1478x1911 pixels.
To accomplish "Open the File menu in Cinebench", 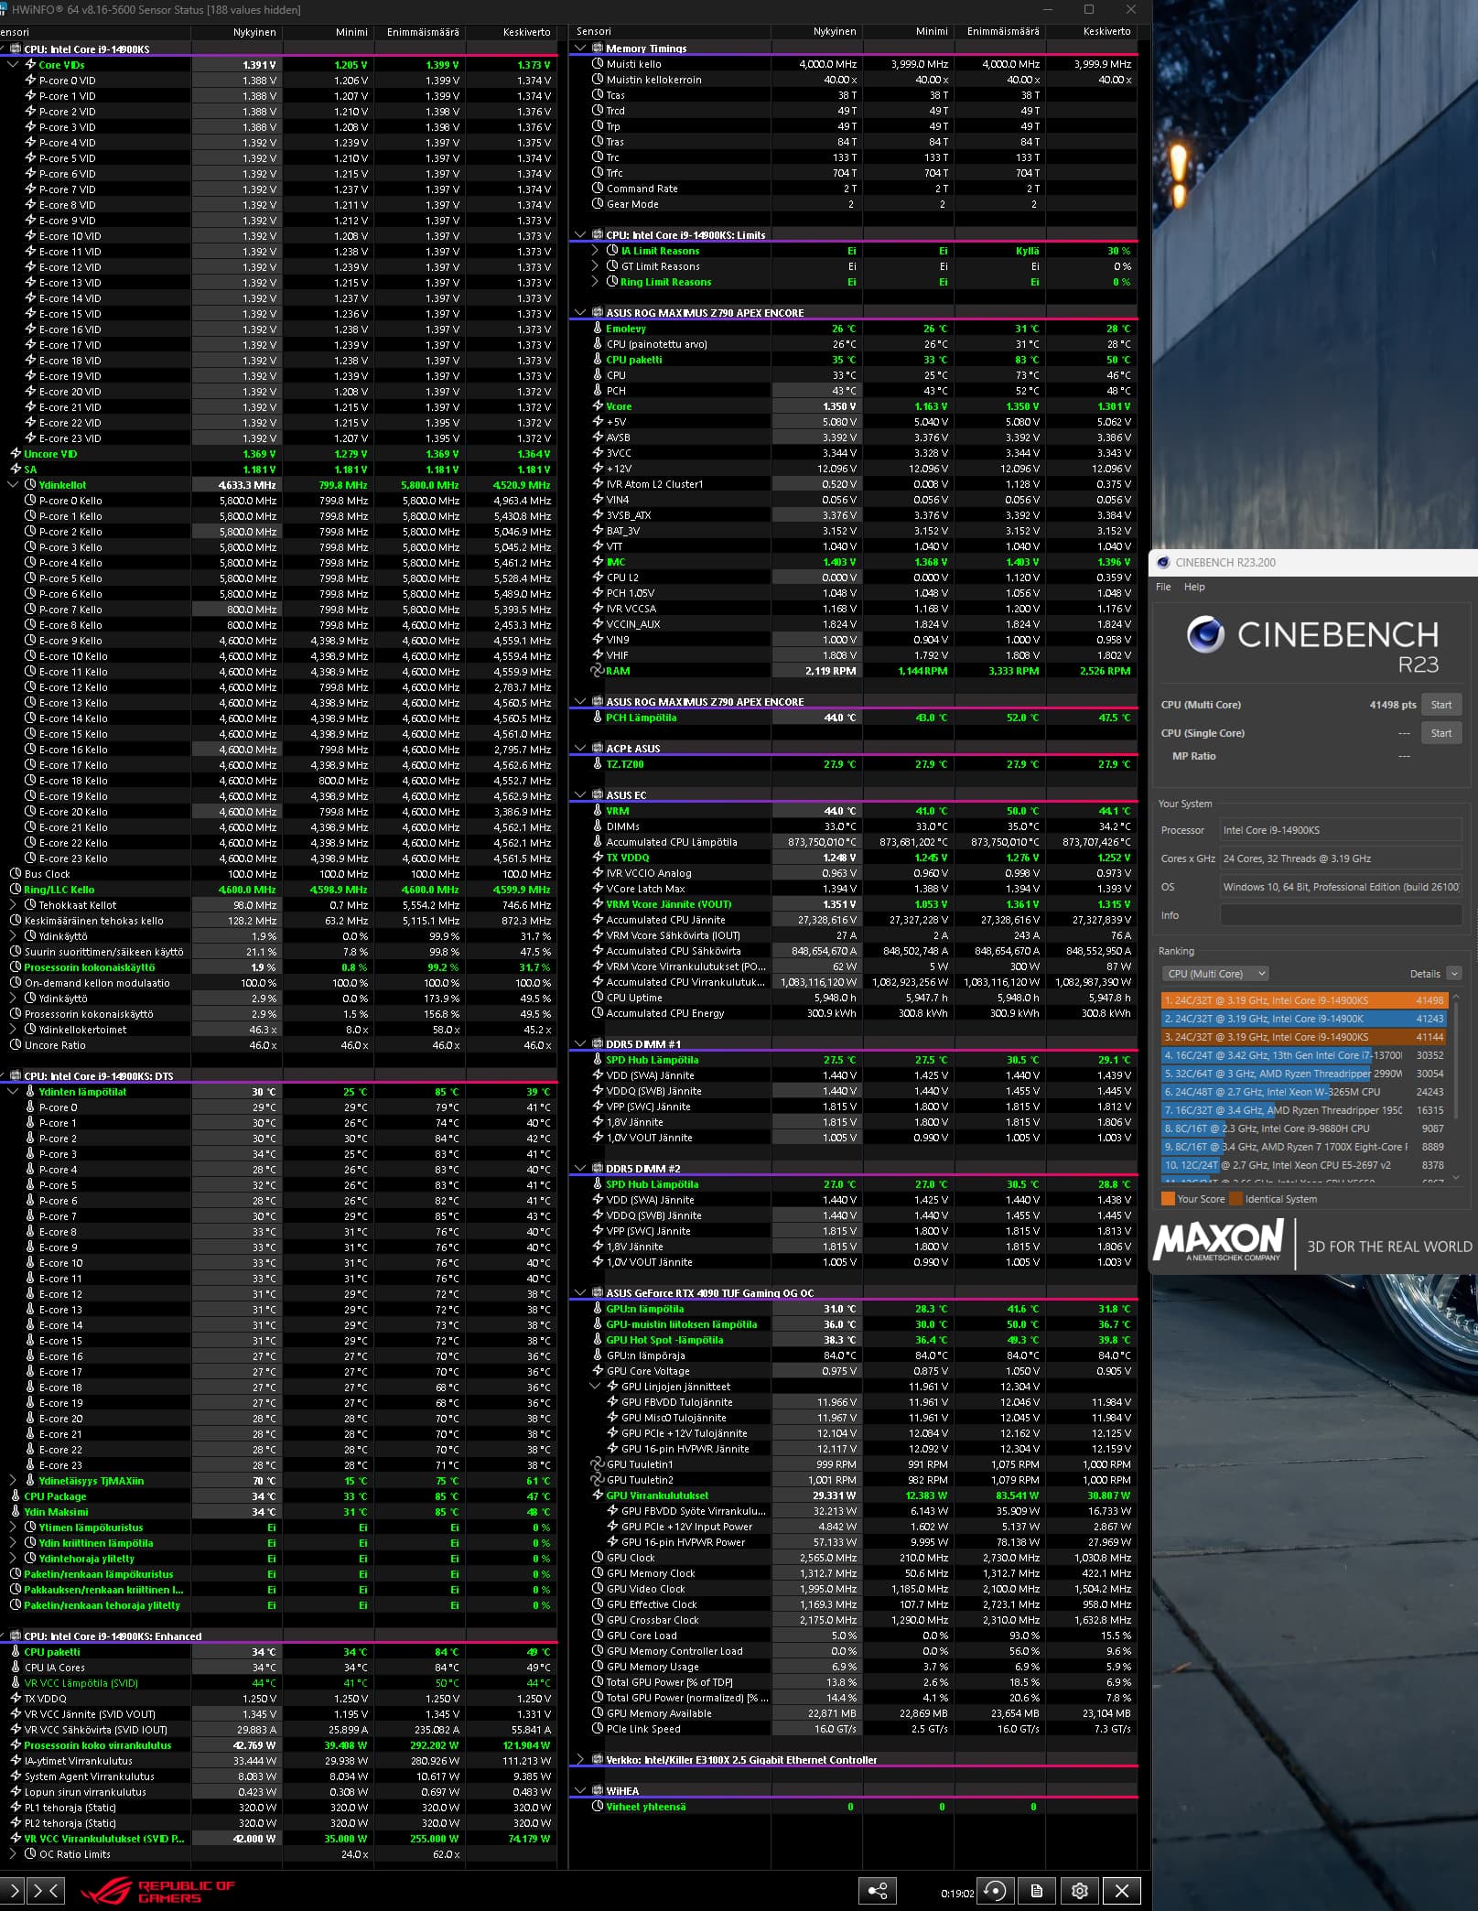I will click(1163, 587).
